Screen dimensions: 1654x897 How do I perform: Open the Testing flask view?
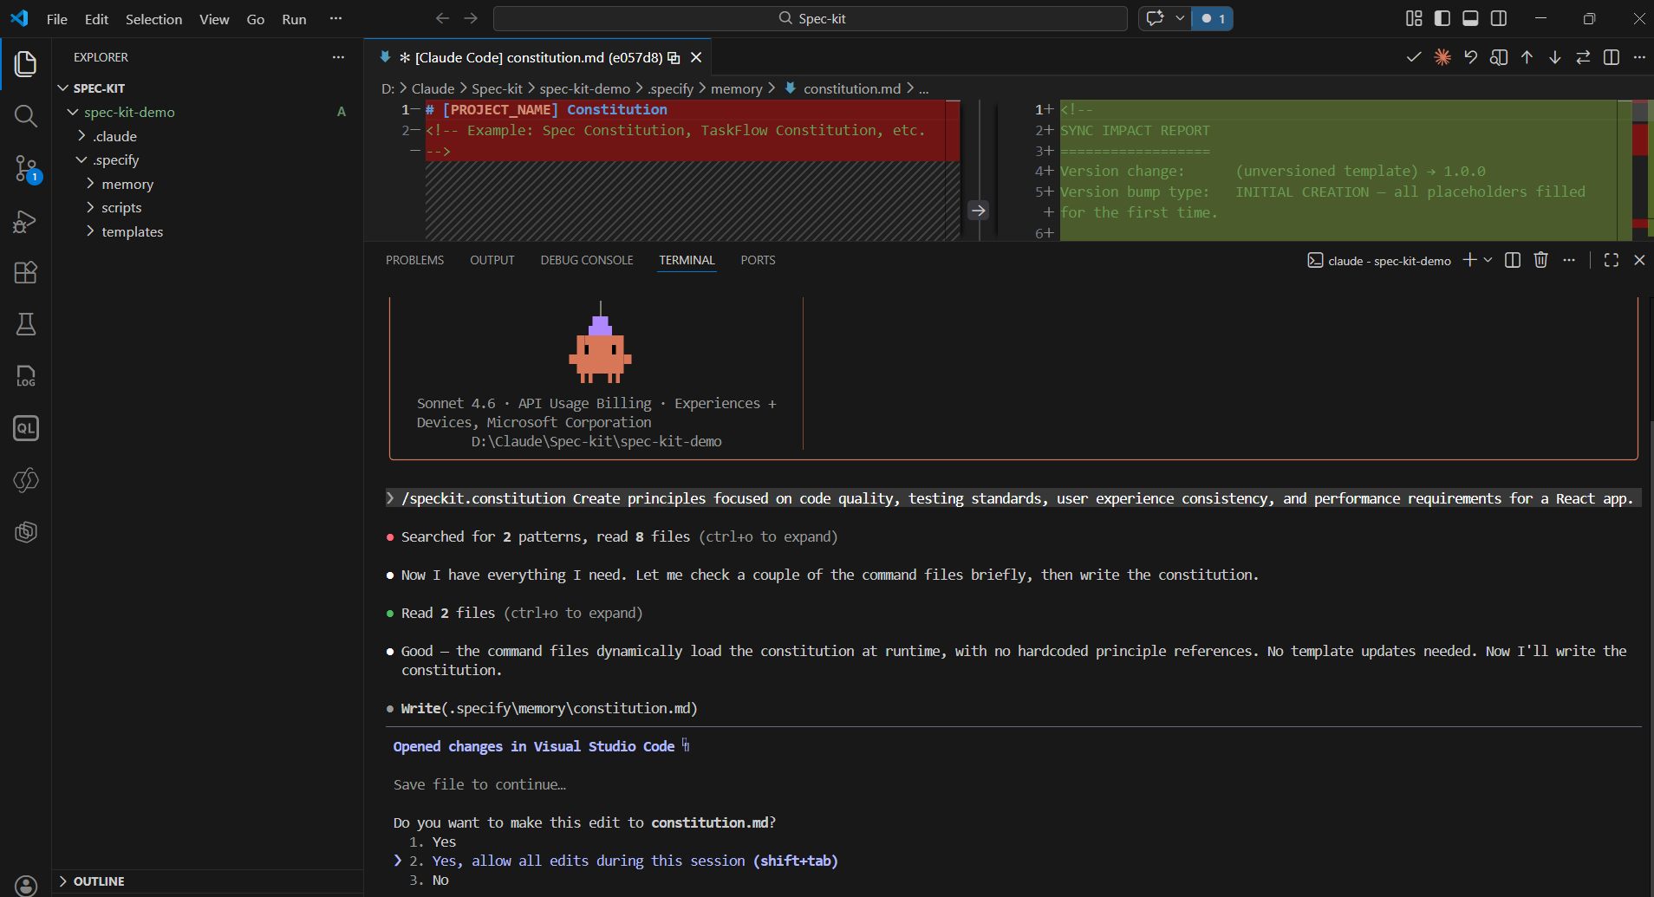tap(26, 324)
